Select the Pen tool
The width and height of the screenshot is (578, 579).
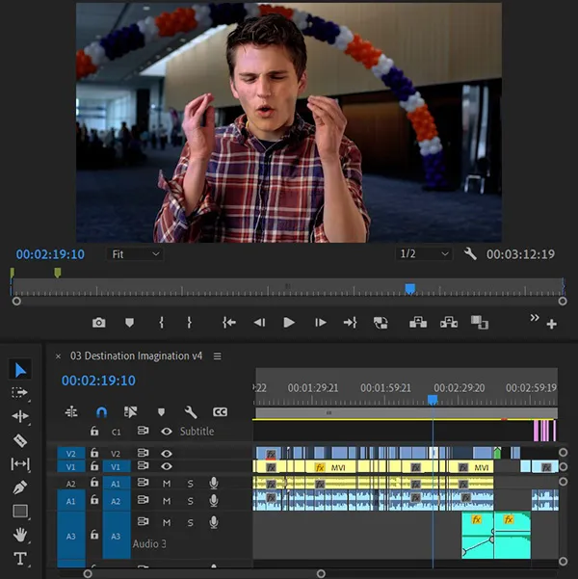coord(20,487)
